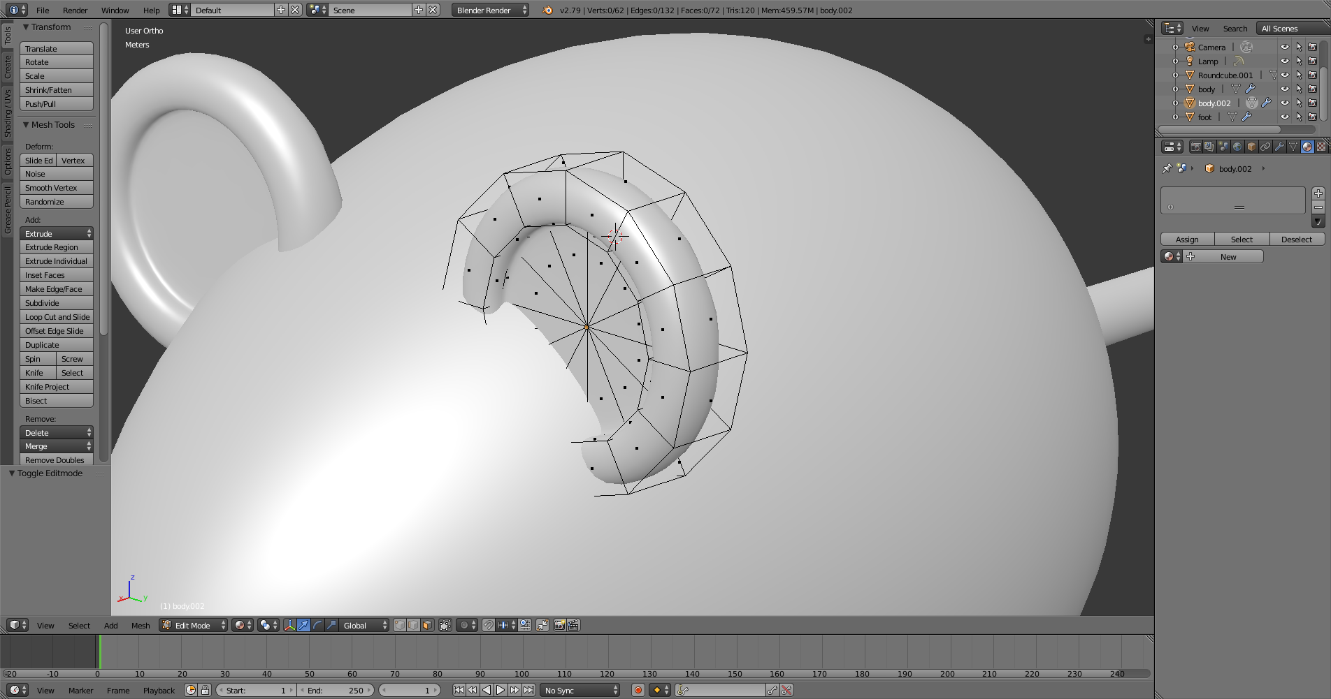Toggle visibility eye for body.002
This screenshot has height=699, width=1331.
[x=1284, y=103]
